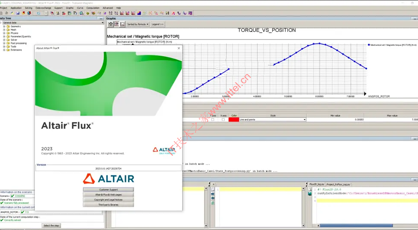Click the left blue arrow in Python editor
The image size is (418, 230).
(x=213, y=198)
